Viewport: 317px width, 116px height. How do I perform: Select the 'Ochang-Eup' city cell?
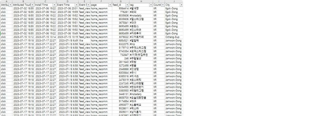tap(174, 37)
